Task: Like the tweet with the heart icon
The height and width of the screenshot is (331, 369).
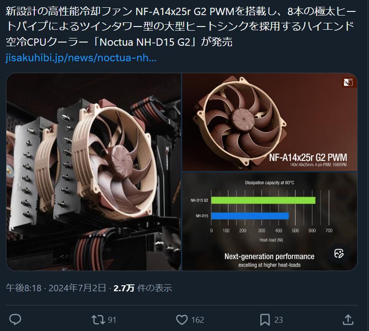Action: click(182, 320)
